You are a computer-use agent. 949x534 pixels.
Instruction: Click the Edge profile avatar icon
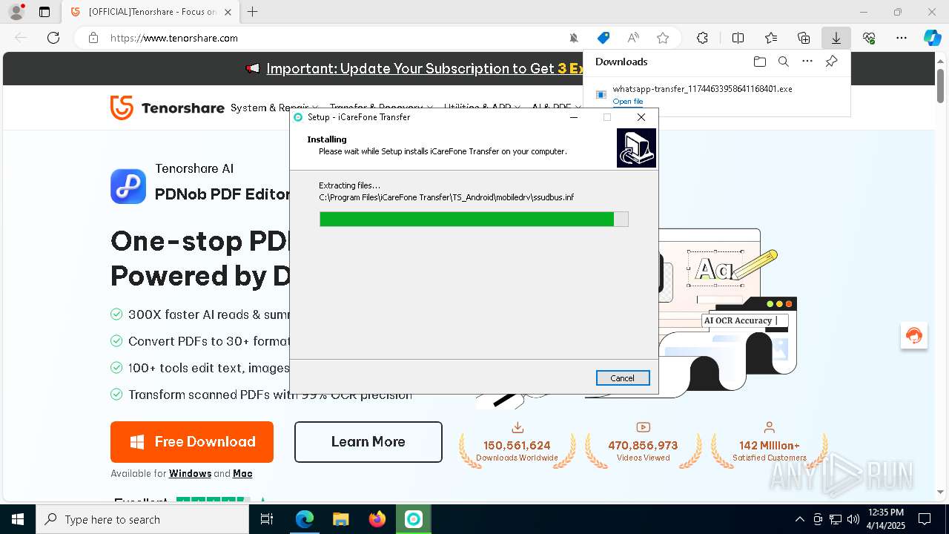click(x=16, y=12)
